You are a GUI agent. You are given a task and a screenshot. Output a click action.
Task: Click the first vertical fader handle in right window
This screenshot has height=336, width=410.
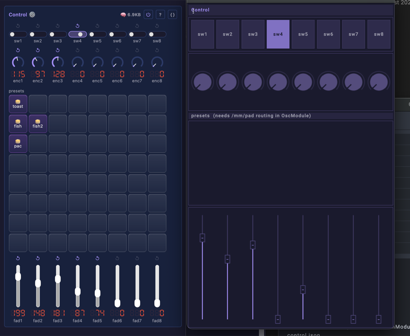click(202, 238)
